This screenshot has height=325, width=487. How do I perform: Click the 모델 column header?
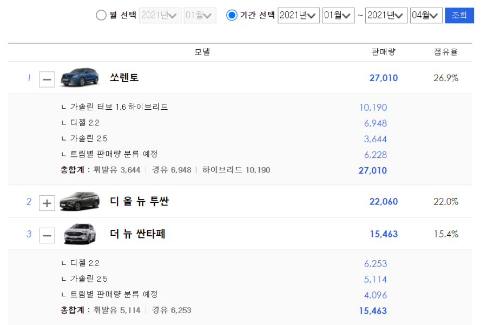pyautogui.click(x=202, y=52)
